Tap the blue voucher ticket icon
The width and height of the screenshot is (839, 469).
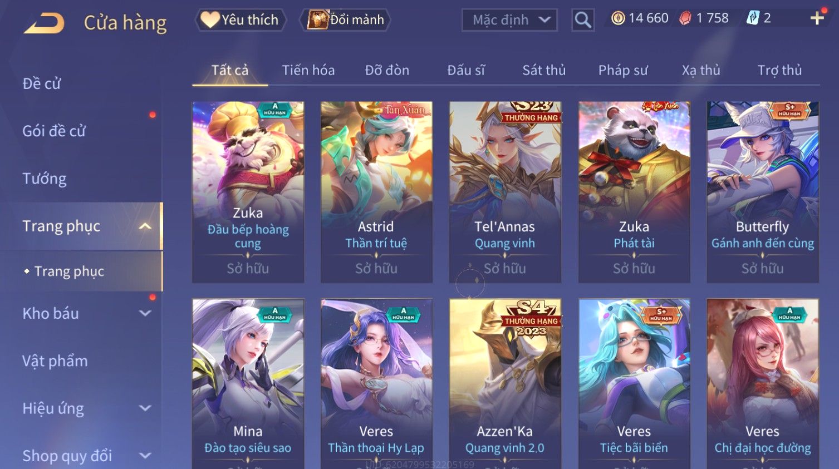tap(753, 18)
